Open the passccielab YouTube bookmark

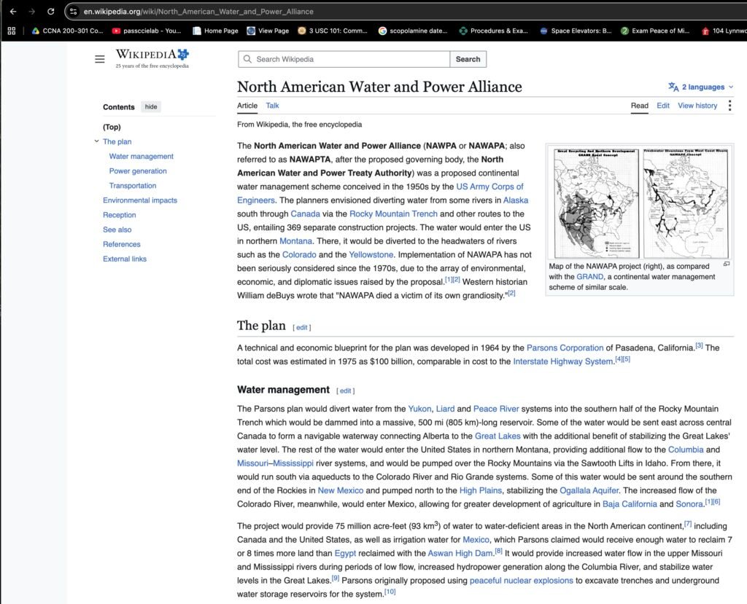tap(147, 31)
